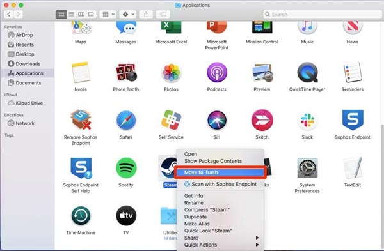Image resolution: width=384 pixels, height=251 pixels.
Task: Select the Slack app icon
Action: (x=307, y=121)
